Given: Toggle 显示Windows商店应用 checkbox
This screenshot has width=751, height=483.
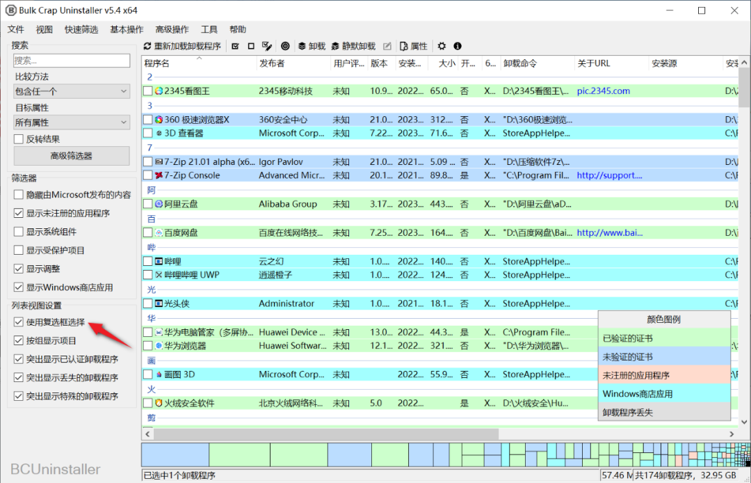Looking at the screenshot, I should pos(19,287).
